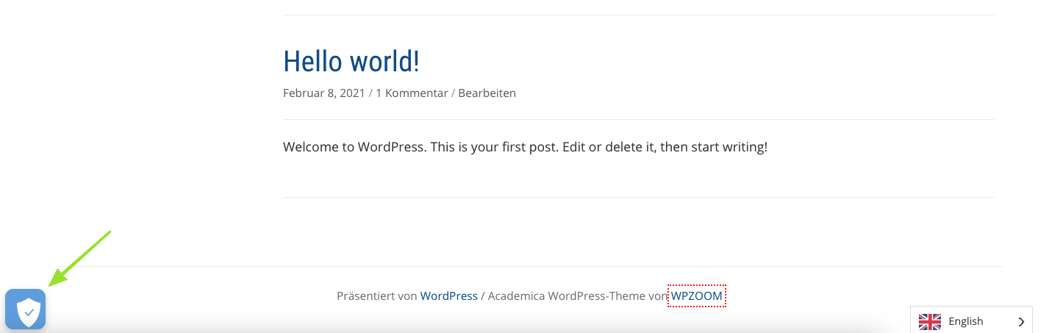Click the blue shield privacy icon
The image size is (1049, 333).
pos(25,309)
